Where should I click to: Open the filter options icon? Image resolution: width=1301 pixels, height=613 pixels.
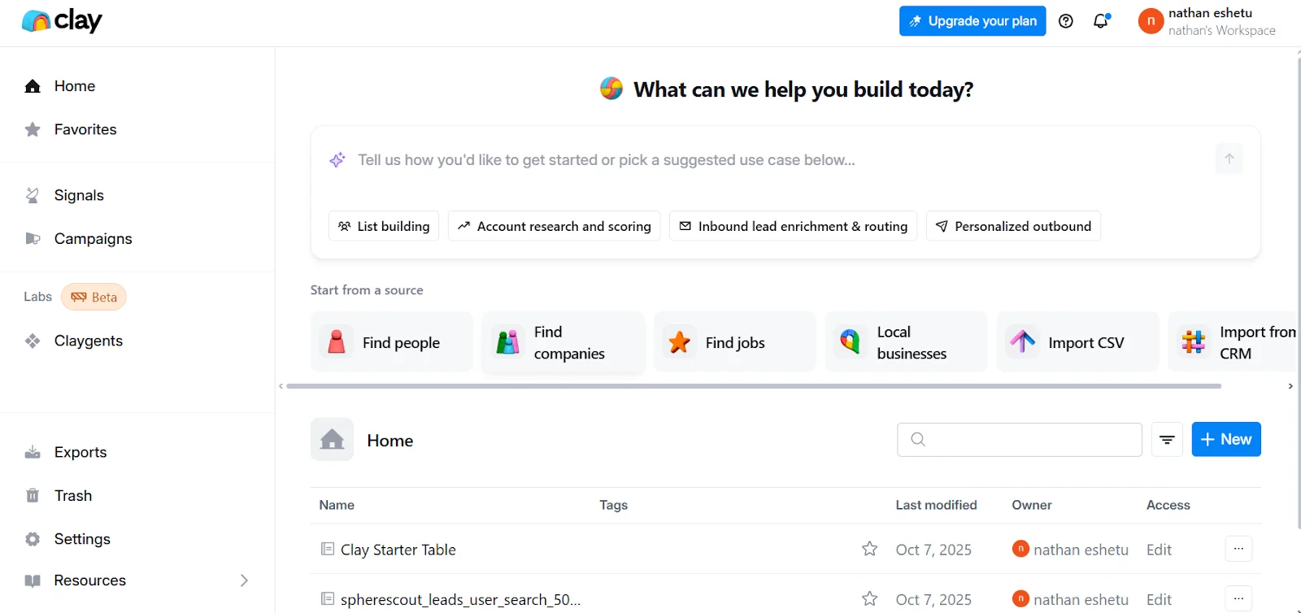1167,440
